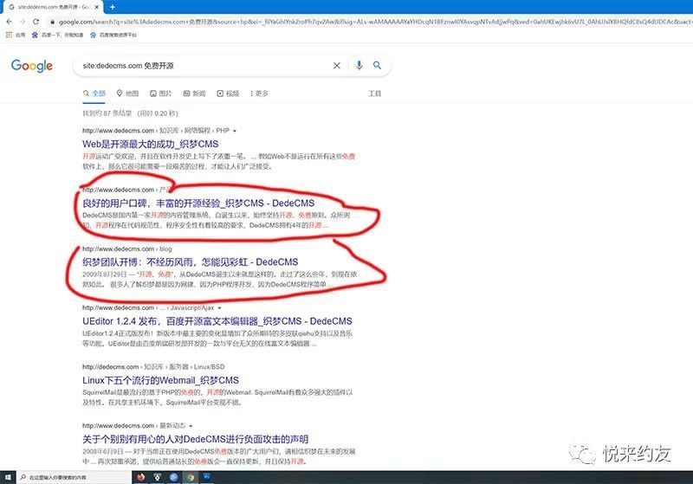The width and height of the screenshot is (693, 484).
Task: Click the Windows taskbar search field
Action: click(74, 477)
